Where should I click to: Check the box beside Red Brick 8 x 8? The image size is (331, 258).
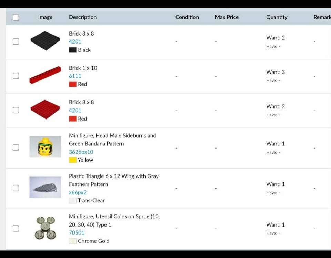pos(16,110)
